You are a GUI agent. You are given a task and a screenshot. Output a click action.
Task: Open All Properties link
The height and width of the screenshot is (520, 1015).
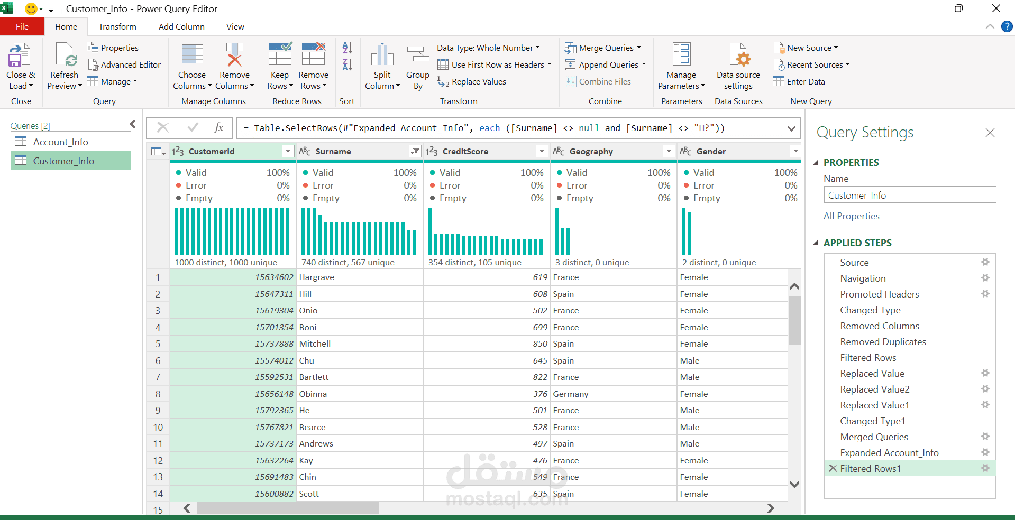pyautogui.click(x=851, y=216)
